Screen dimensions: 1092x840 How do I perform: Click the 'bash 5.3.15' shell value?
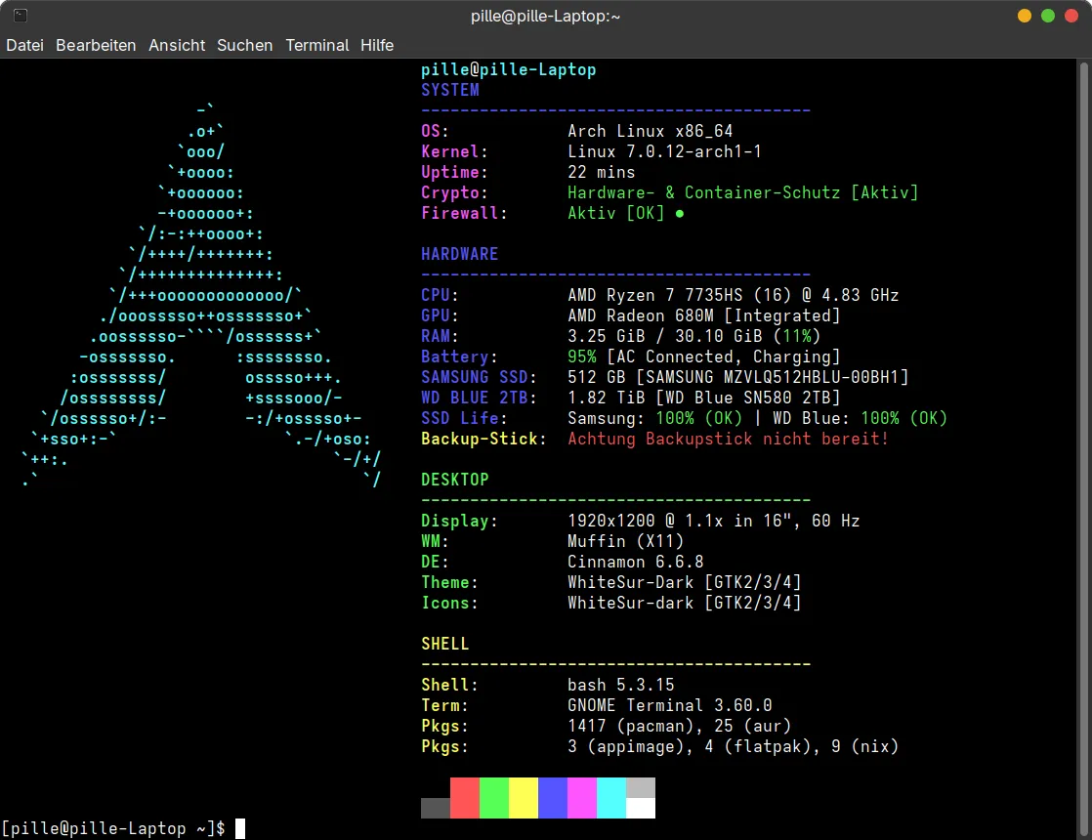[x=620, y=685]
